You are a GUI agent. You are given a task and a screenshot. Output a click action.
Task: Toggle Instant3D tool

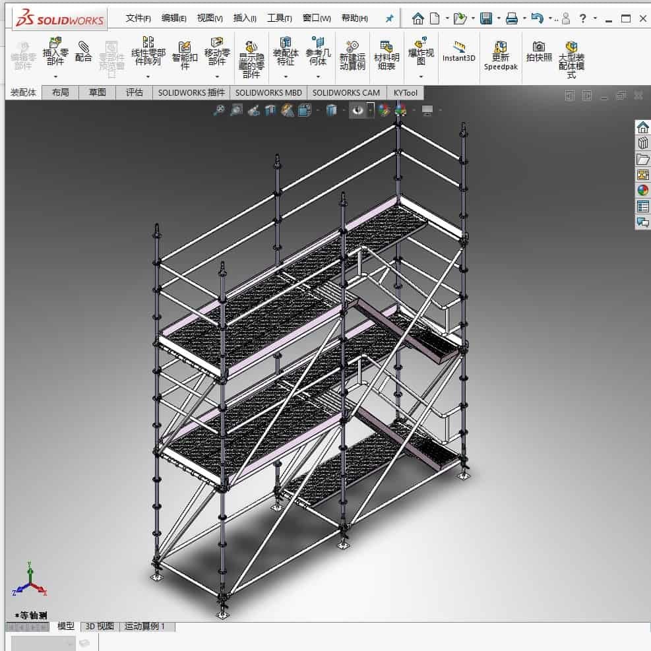(x=459, y=52)
